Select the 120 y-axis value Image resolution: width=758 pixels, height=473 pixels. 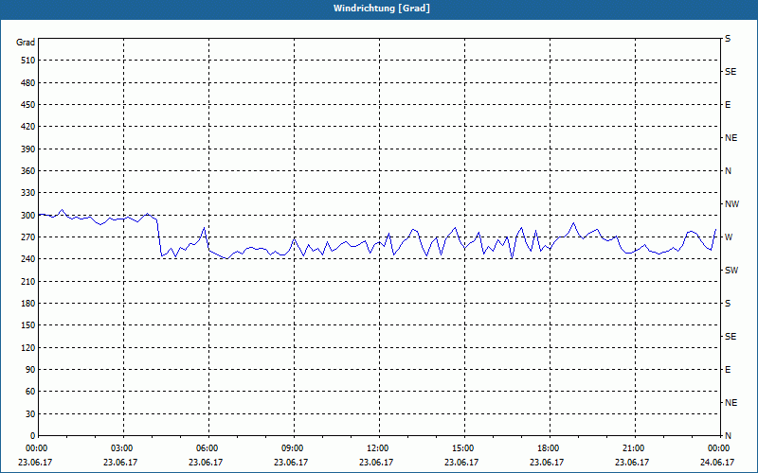click(28, 347)
